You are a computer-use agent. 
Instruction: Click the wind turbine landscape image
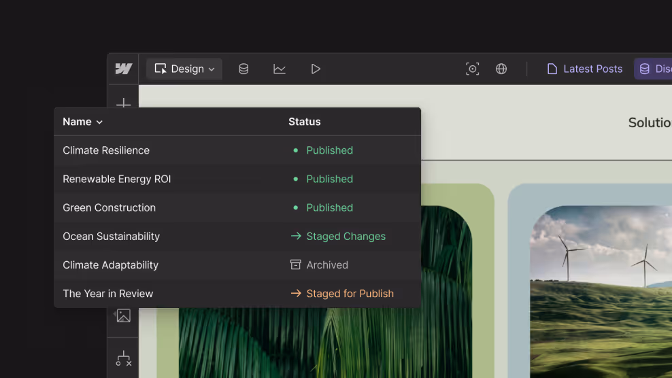click(601, 292)
